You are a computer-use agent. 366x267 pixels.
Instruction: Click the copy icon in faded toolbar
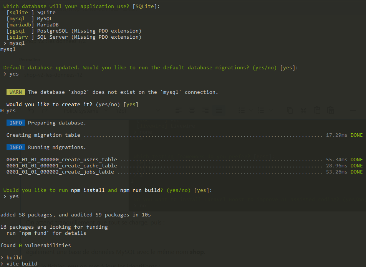pos(290,110)
